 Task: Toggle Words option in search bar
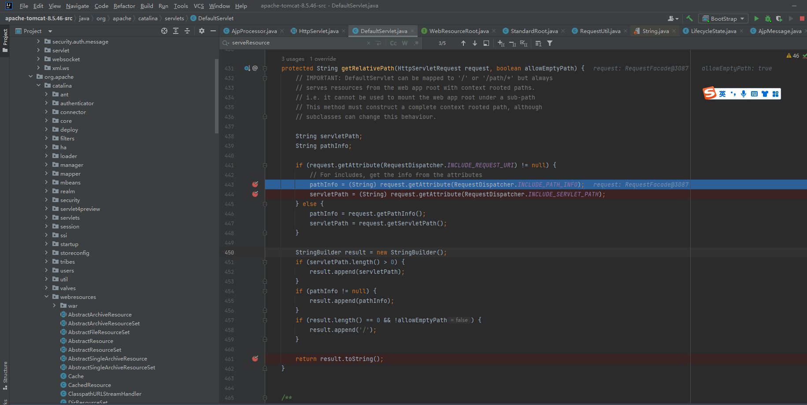pos(405,43)
